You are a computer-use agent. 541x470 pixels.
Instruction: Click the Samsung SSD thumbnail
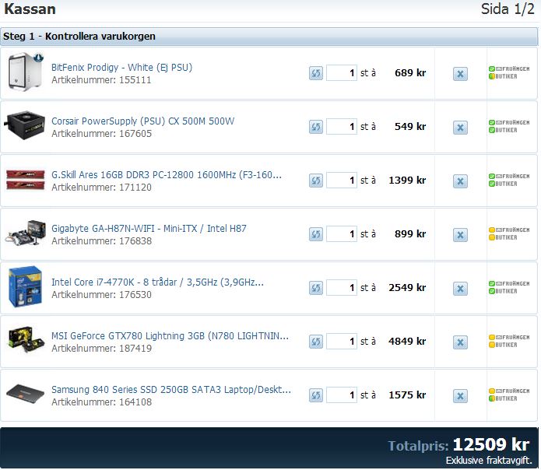[26, 395]
